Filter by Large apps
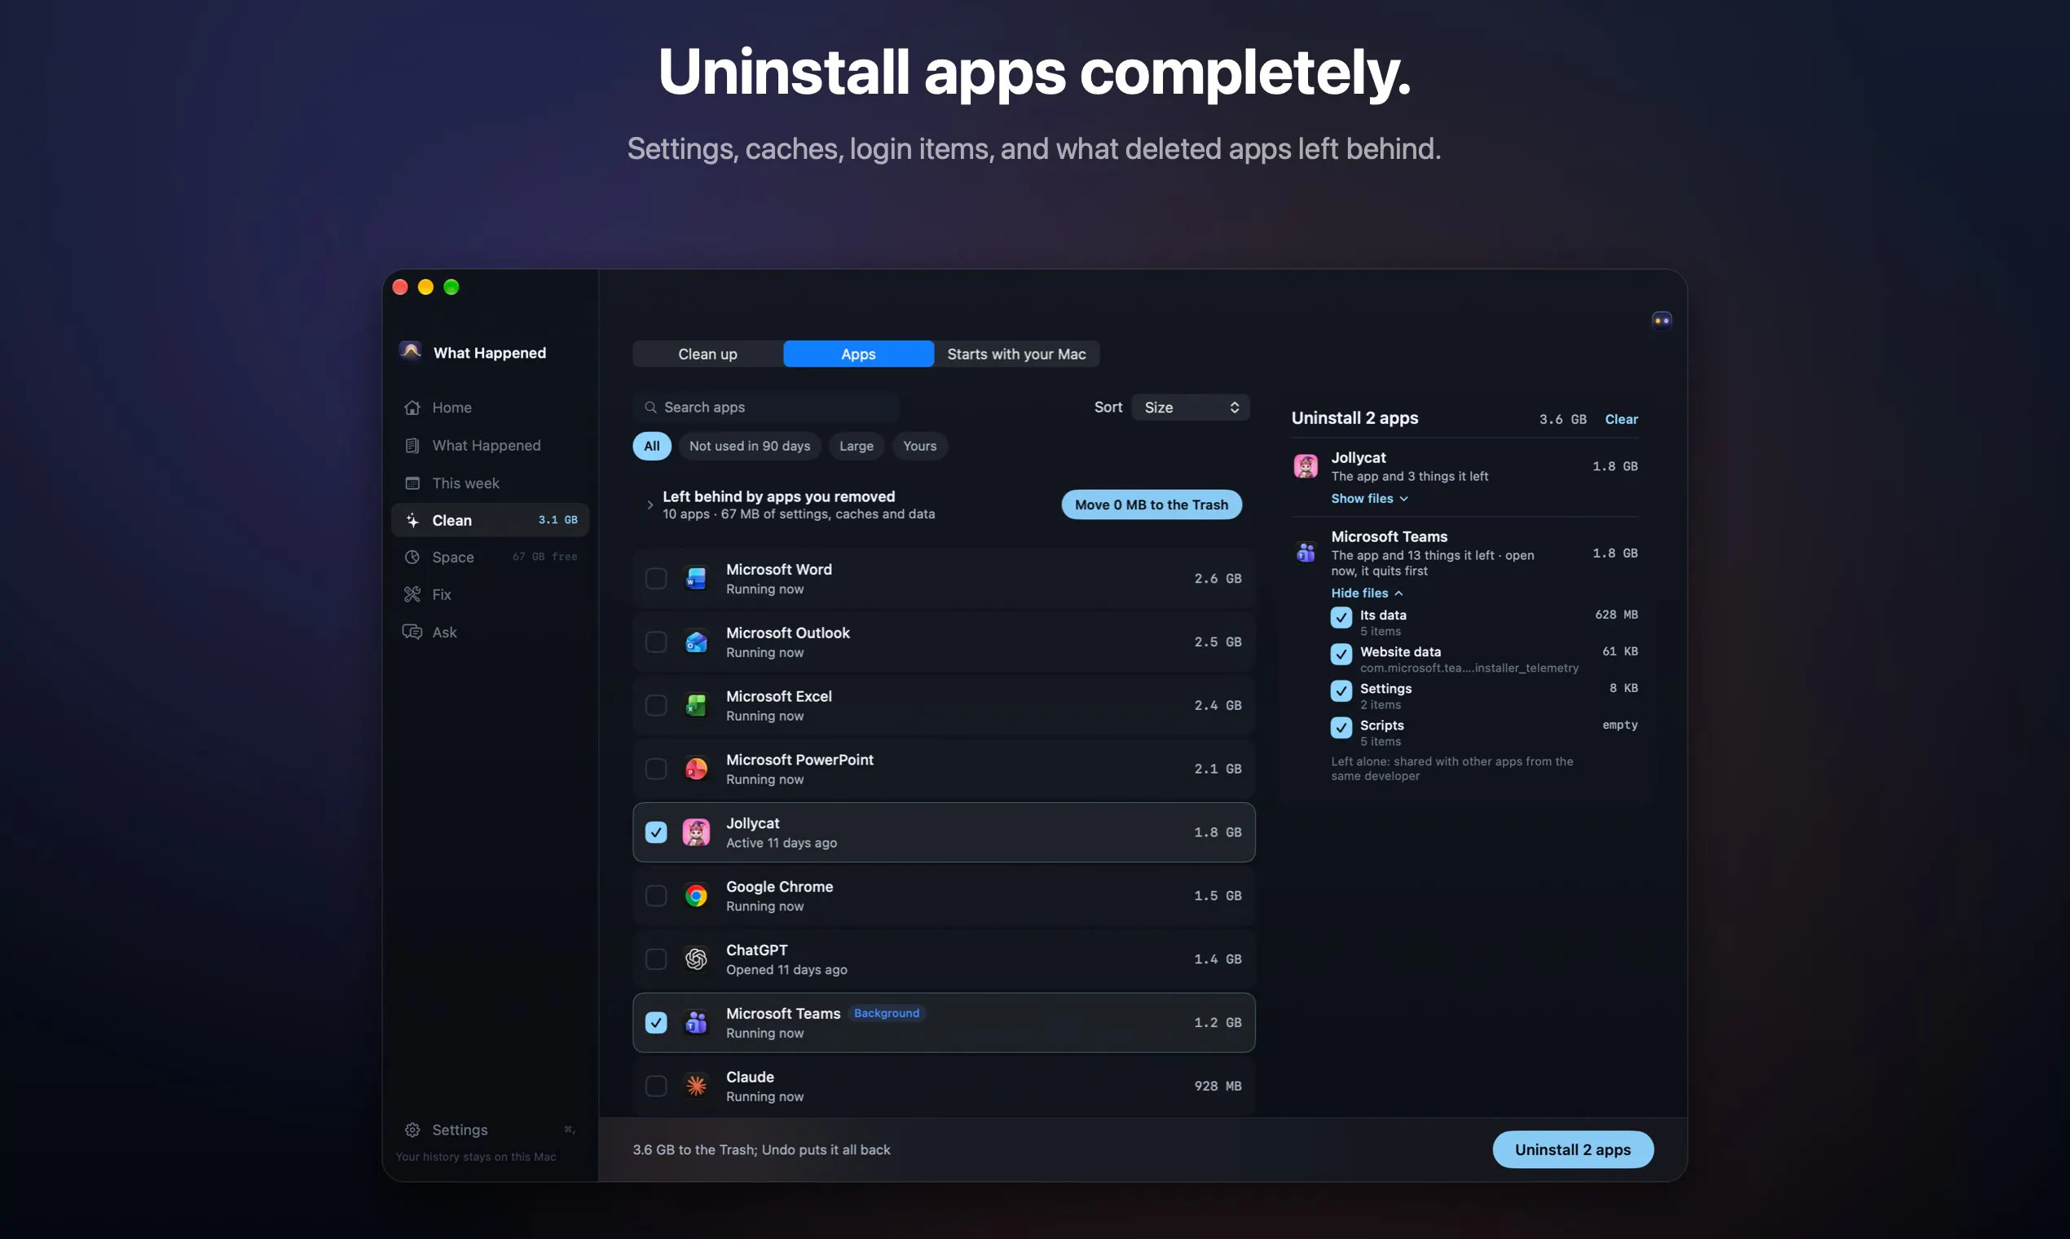Image resolution: width=2070 pixels, height=1239 pixels. point(857,446)
